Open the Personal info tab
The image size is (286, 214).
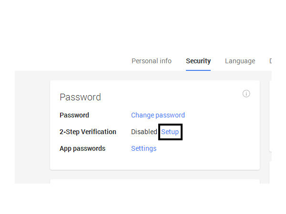tap(151, 61)
